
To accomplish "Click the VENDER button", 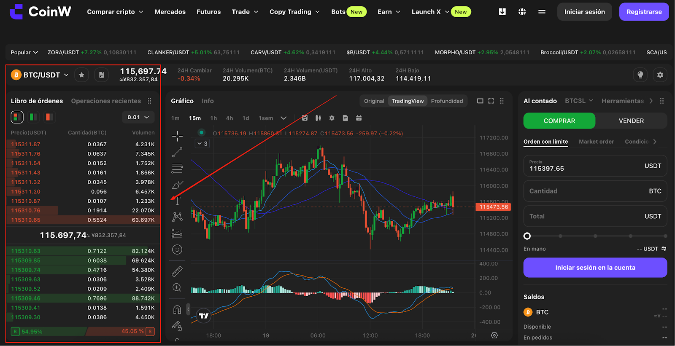I will (x=631, y=121).
